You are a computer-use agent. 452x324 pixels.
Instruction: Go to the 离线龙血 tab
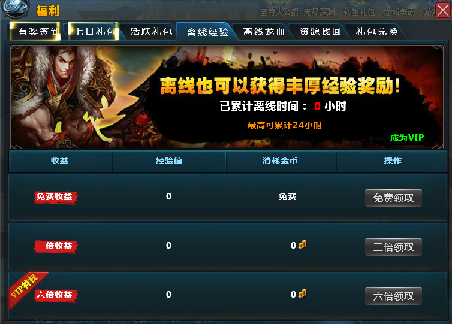point(264,31)
